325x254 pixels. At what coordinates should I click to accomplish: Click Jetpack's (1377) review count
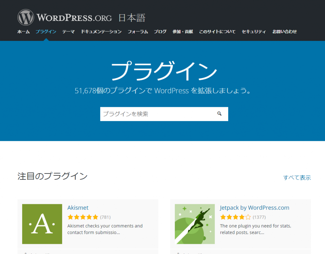coord(259,217)
